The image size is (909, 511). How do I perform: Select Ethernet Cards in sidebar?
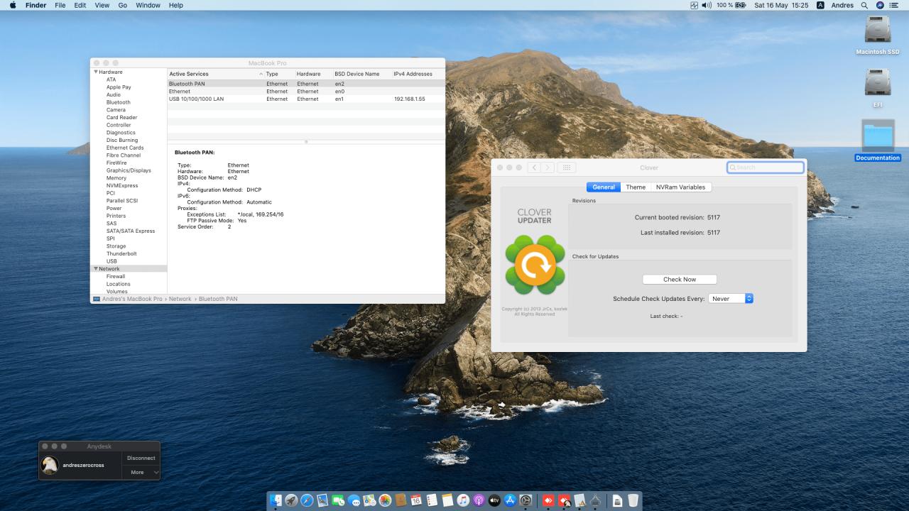coord(125,148)
